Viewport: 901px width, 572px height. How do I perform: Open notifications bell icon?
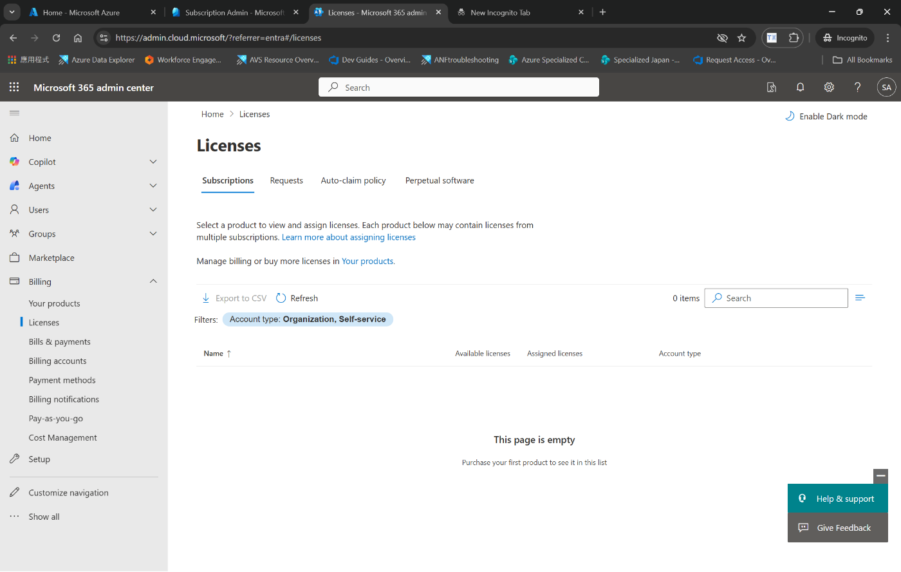(x=800, y=87)
